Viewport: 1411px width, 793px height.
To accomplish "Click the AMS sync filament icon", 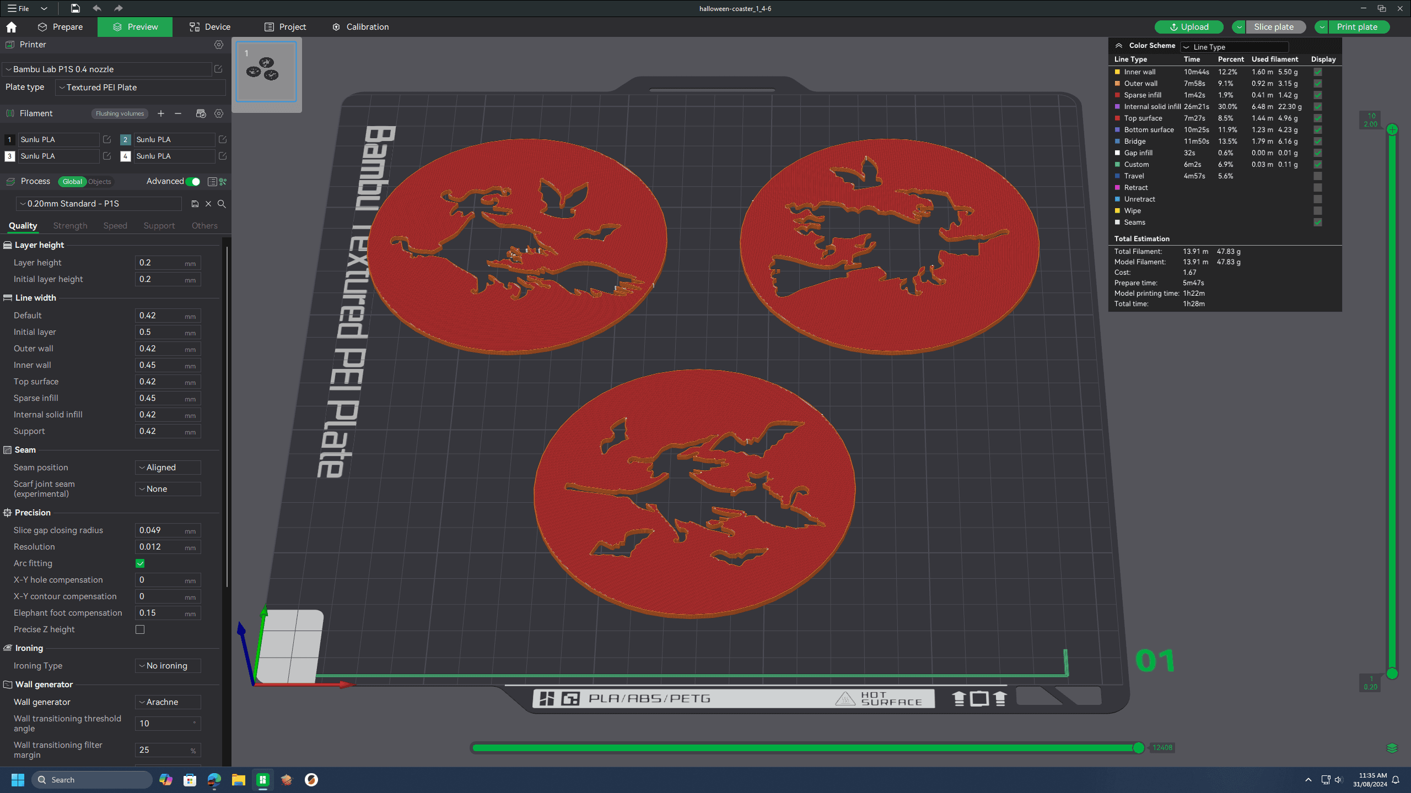I will click(201, 113).
